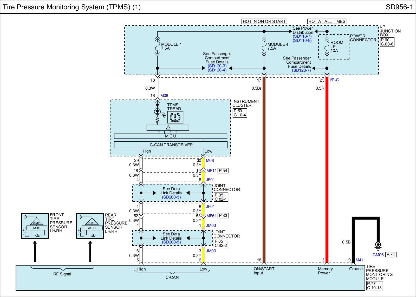416x297 pixels.
Task: Open the SD110-8 power distribution link
Action: [302, 41]
